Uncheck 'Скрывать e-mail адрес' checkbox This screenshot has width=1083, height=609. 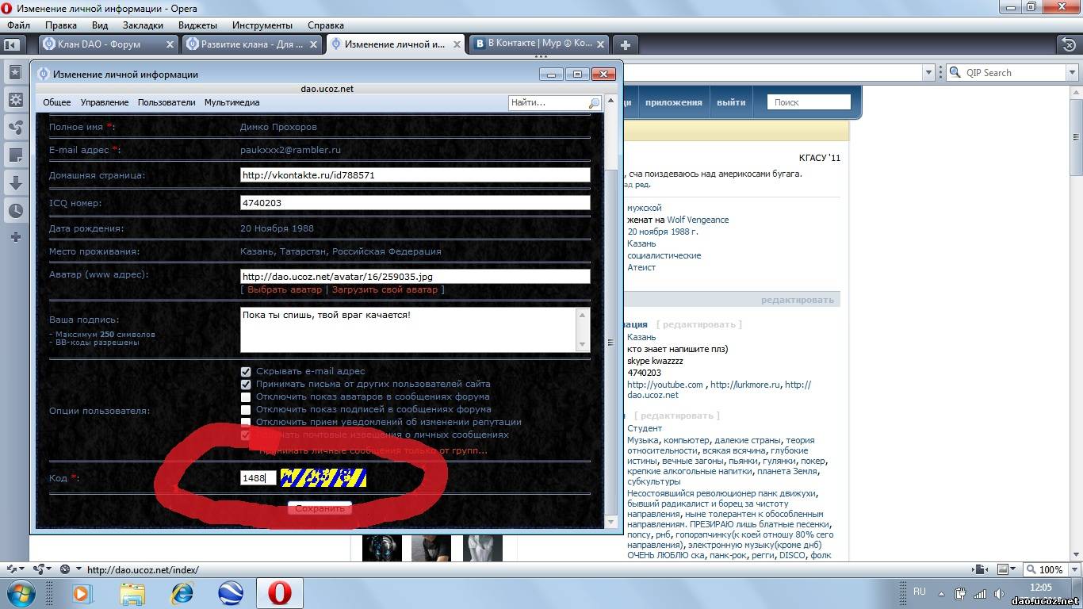pyautogui.click(x=246, y=371)
